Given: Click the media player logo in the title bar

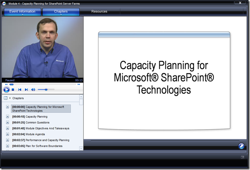Looking at the screenshot, I should [4, 4].
